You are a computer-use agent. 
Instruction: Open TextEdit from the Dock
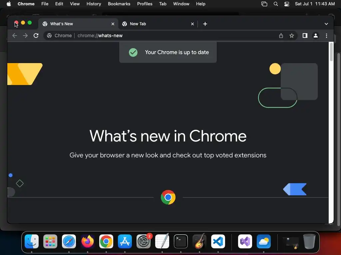[x=162, y=241]
